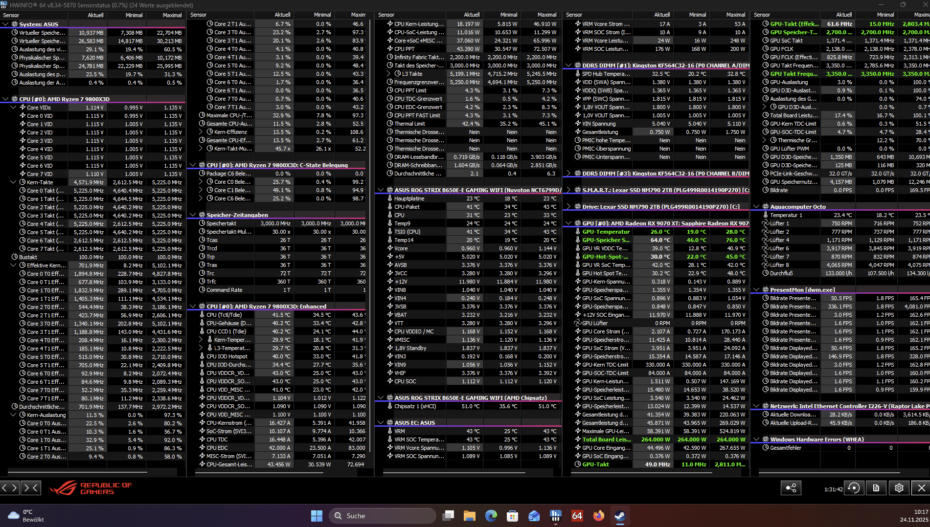Screen dimensions: 930x527
Task: Collapse the Core VIDs subgroup
Action: [x=13, y=108]
